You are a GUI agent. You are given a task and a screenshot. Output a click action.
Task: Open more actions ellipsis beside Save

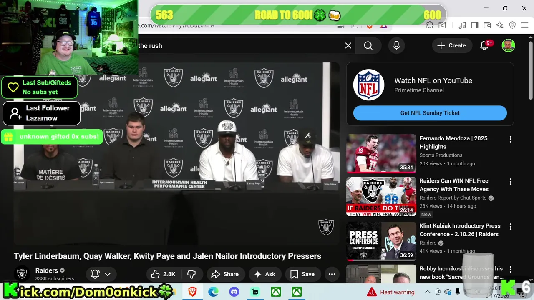point(332,274)
